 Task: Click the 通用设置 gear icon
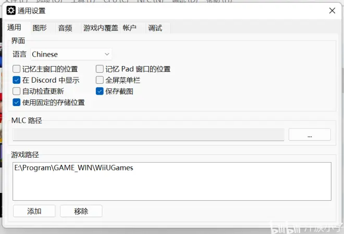point(11,10)
